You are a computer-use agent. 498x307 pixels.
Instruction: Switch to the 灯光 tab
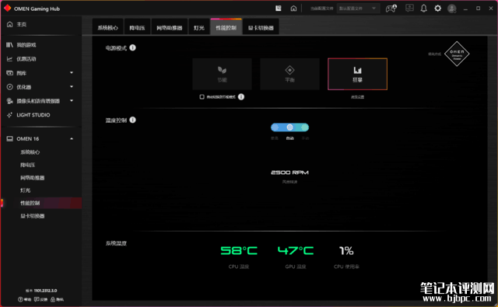click(x=199, y=28)
